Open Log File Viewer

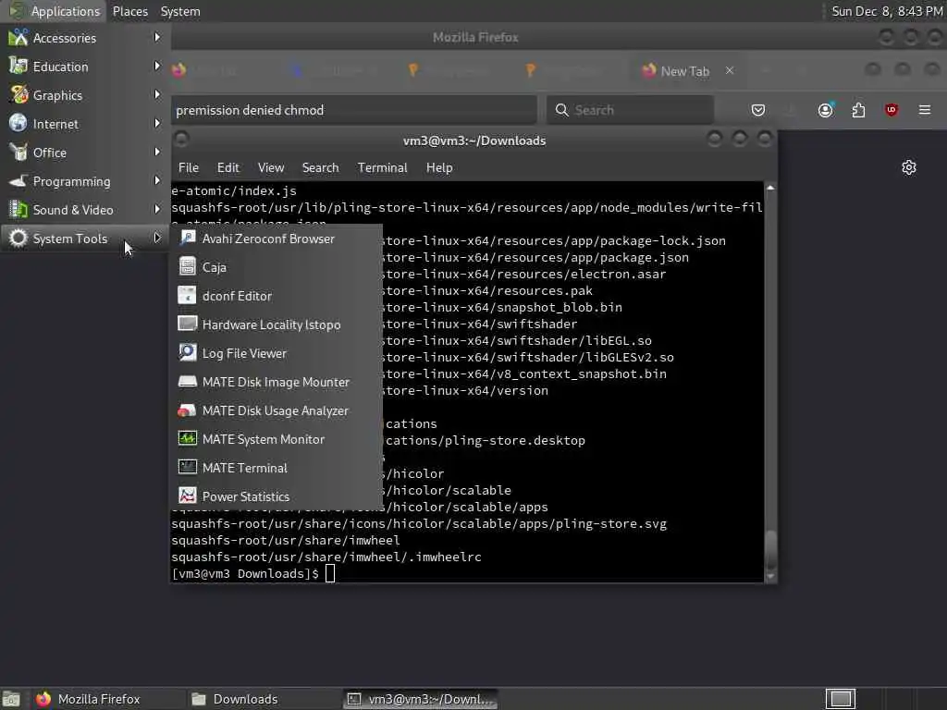(277, 353)
